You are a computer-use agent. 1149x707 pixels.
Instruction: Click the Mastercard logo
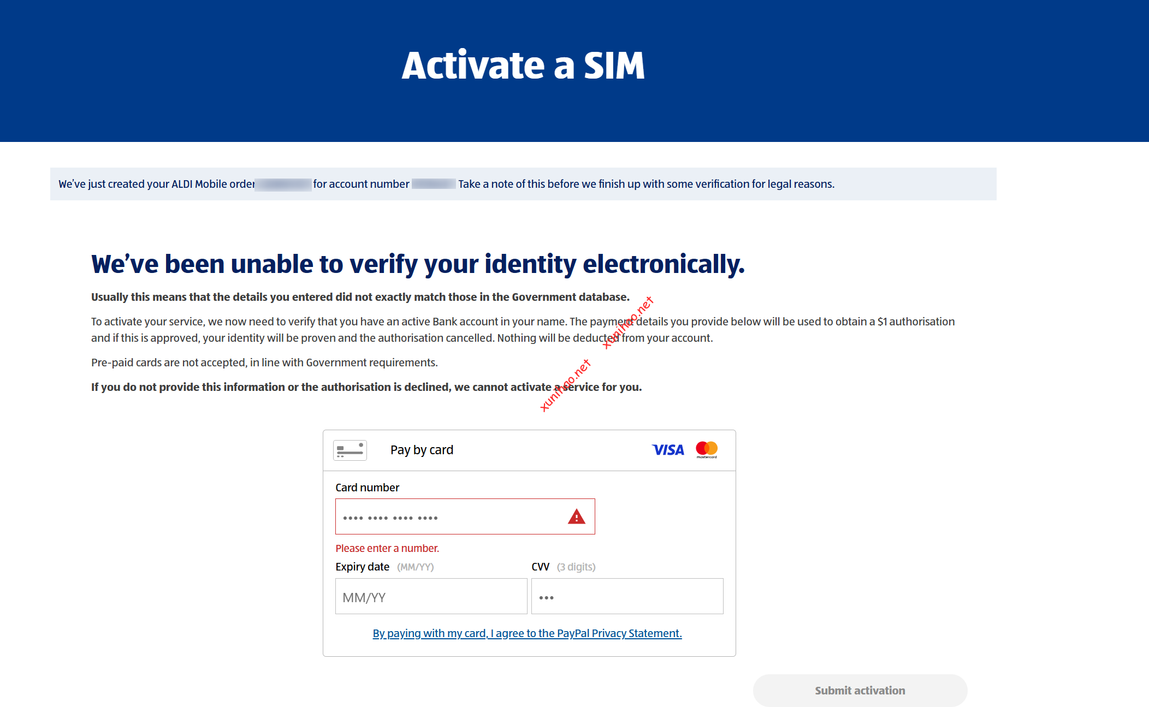point(707,449)
